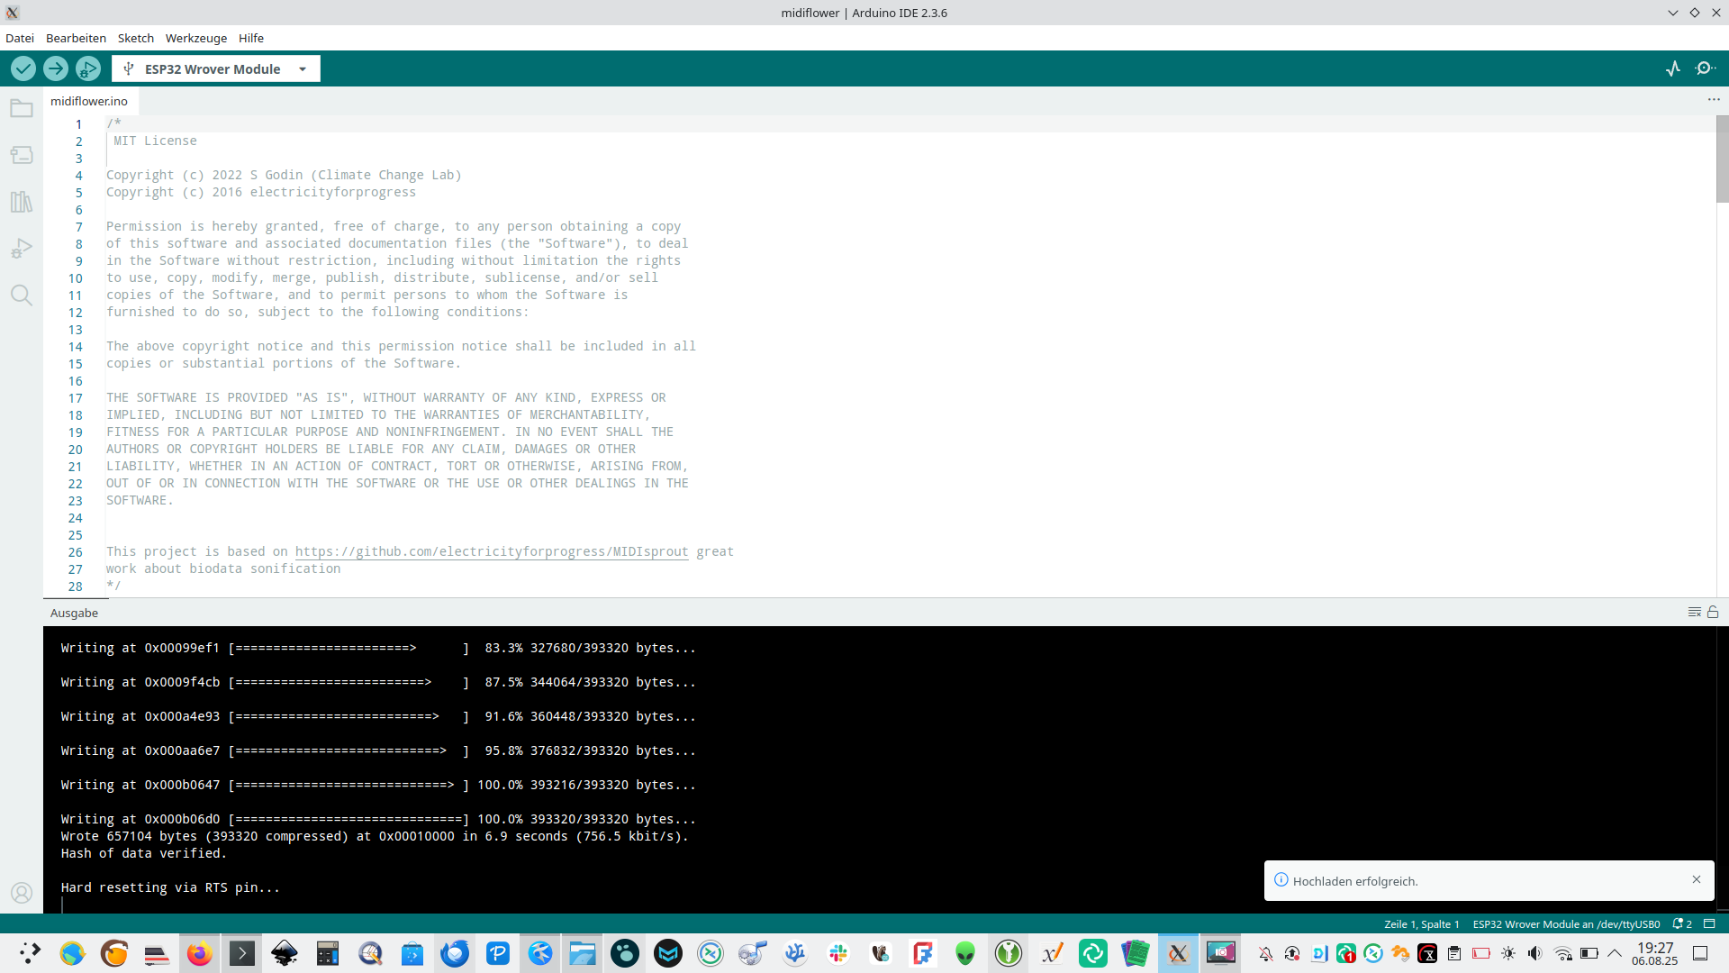
Task: Click the editor vertical scrollbar thumb
Action: tap(1722, 159)
